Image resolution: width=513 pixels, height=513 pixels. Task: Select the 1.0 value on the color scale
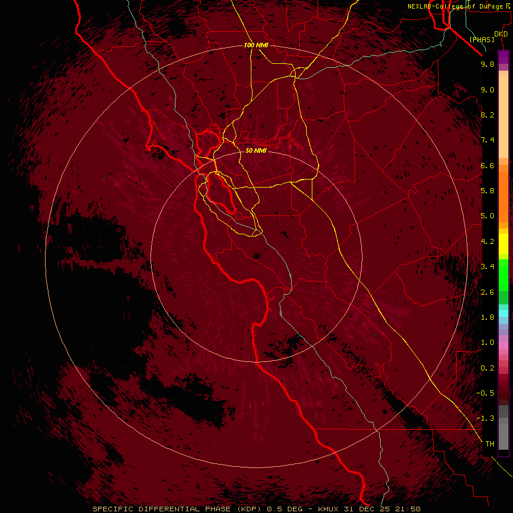(487, 343)
